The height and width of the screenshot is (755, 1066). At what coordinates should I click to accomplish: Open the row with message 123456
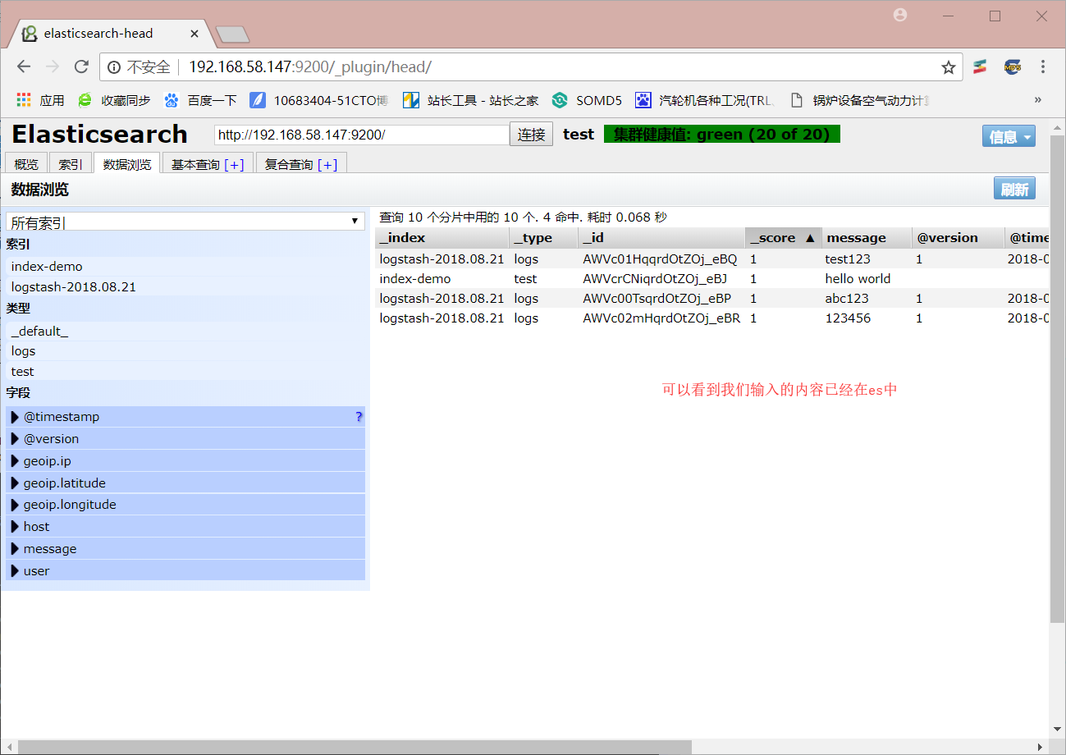(x=712, y=318)
